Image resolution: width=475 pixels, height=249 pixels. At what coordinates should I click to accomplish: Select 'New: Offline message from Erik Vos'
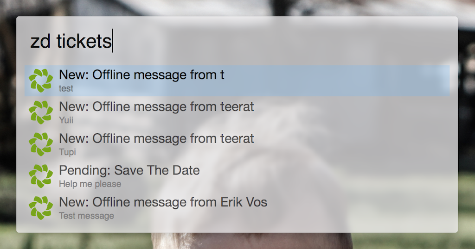(163, 202)
